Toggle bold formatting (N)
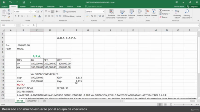 16,16
